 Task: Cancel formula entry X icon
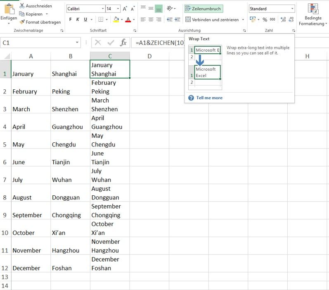click(x=98, y=43)
